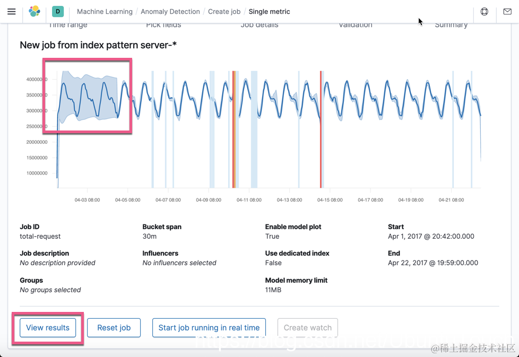Open the newsfeed envelope icon
This screenshot has width=519, height=357.
507,11
